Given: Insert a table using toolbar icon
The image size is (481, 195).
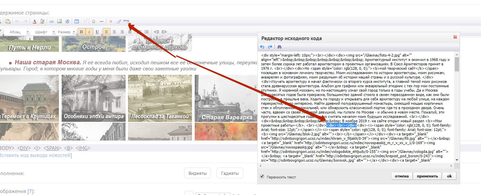Looking at the screenshot, I should click(76, 22).
